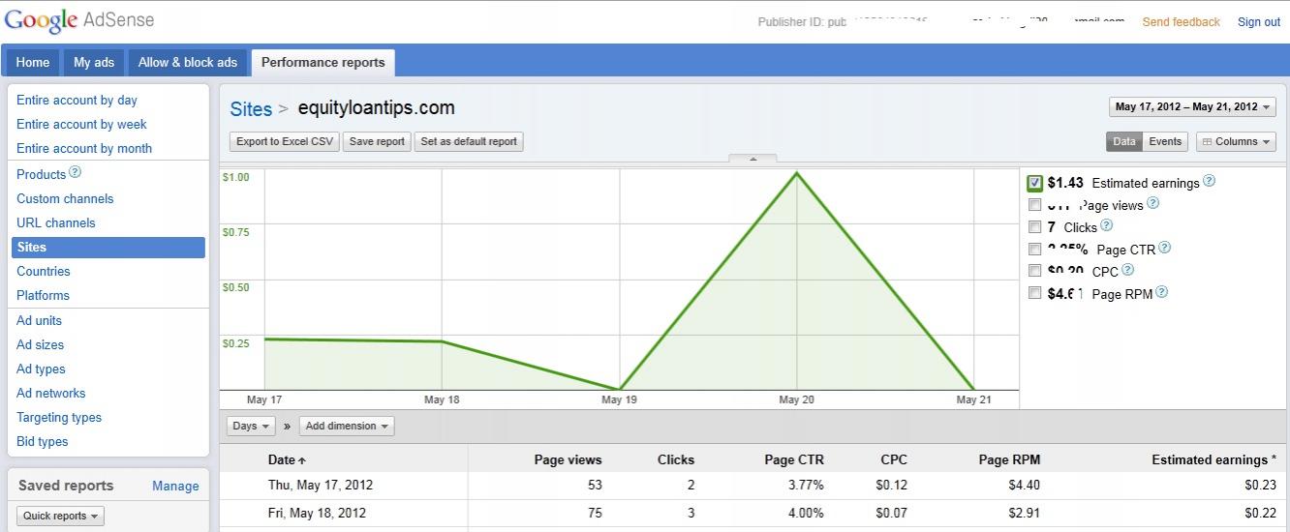Click the equityloantips.com site title

click(x=376, y=107)
